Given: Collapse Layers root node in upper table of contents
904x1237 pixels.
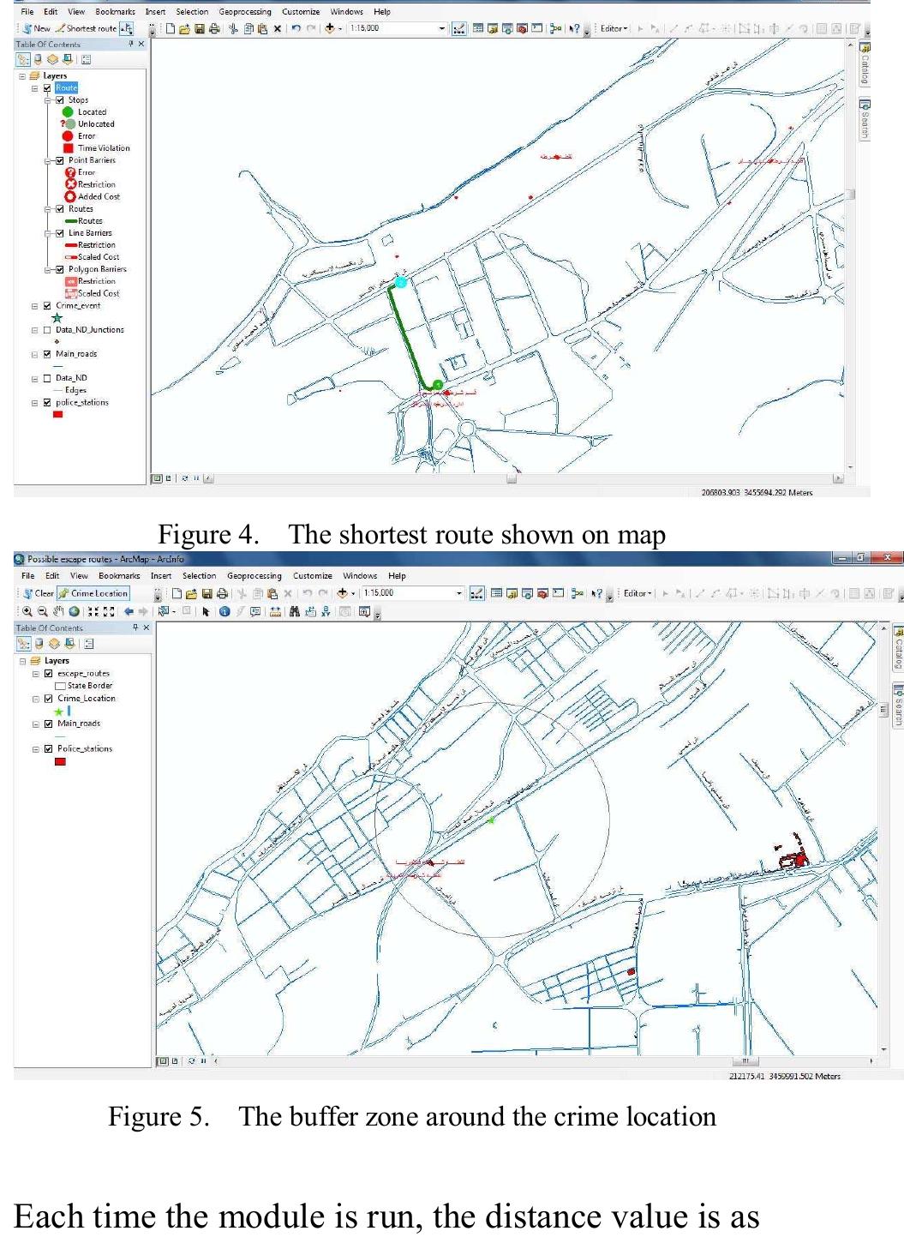Looking at the screenshot, I should pos(22,75).
